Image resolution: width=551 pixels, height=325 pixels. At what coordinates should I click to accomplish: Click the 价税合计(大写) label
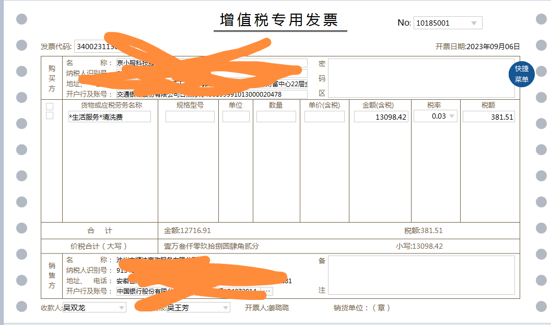point(99,246)
